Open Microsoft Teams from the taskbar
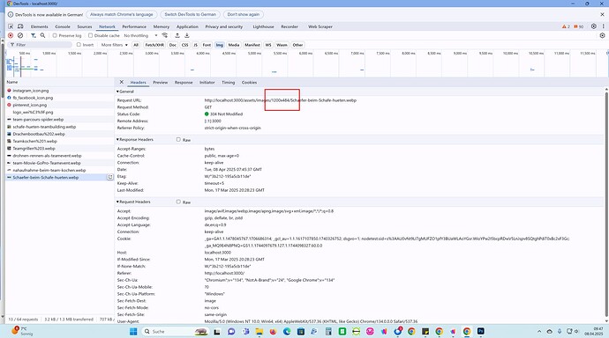 (x=245, y=332)
